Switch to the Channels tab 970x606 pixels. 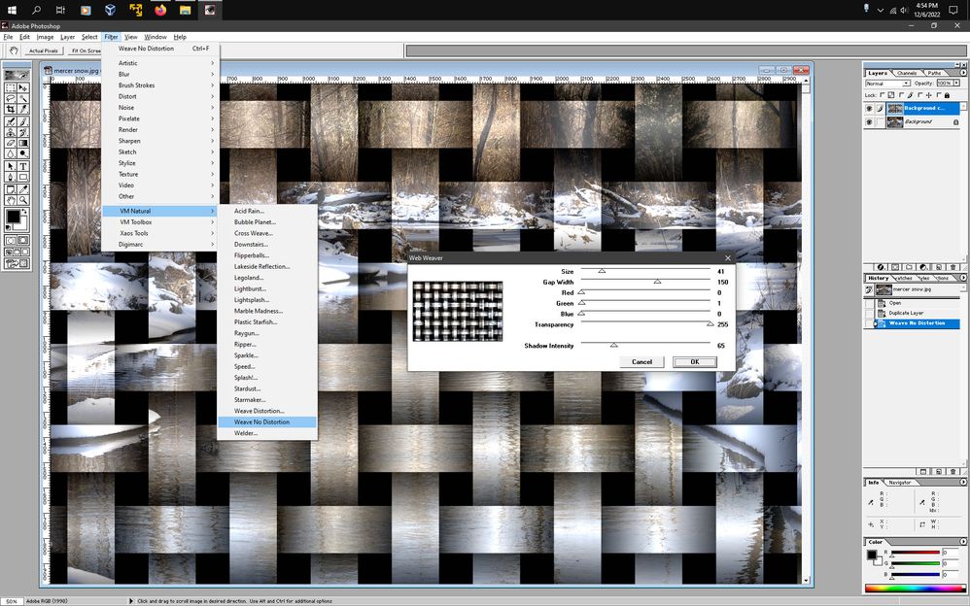point(908,73)
